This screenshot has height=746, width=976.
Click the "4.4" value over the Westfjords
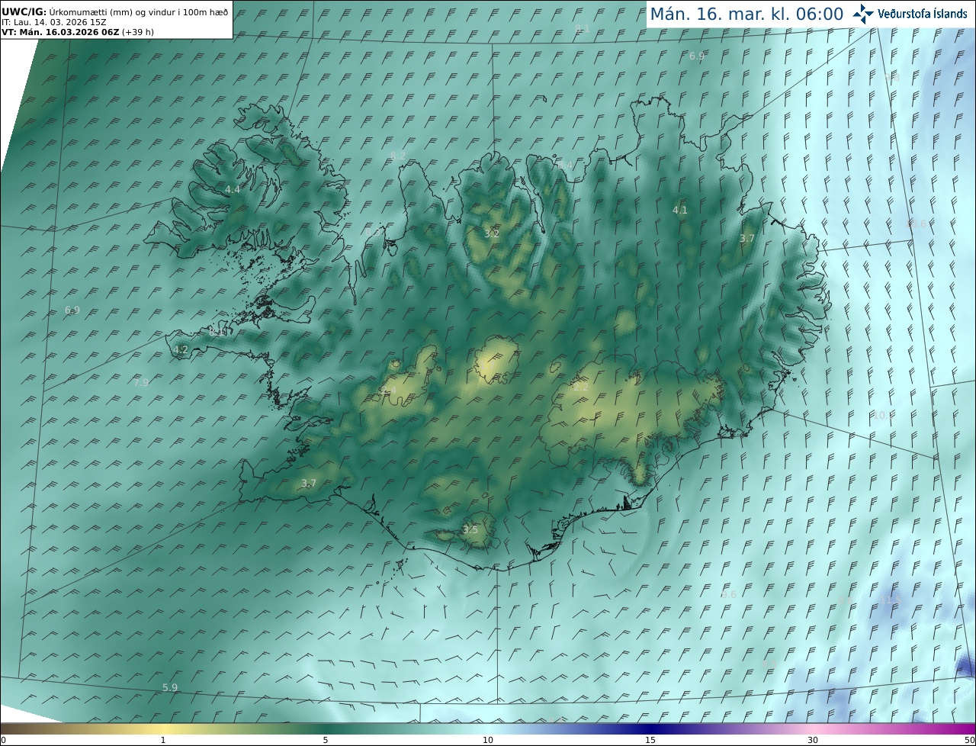[233, 189]
